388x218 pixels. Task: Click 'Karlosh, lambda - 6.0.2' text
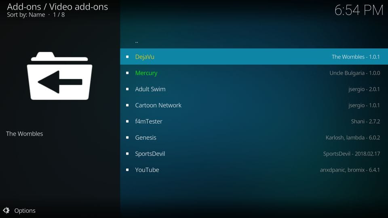[x=352, y=137]
